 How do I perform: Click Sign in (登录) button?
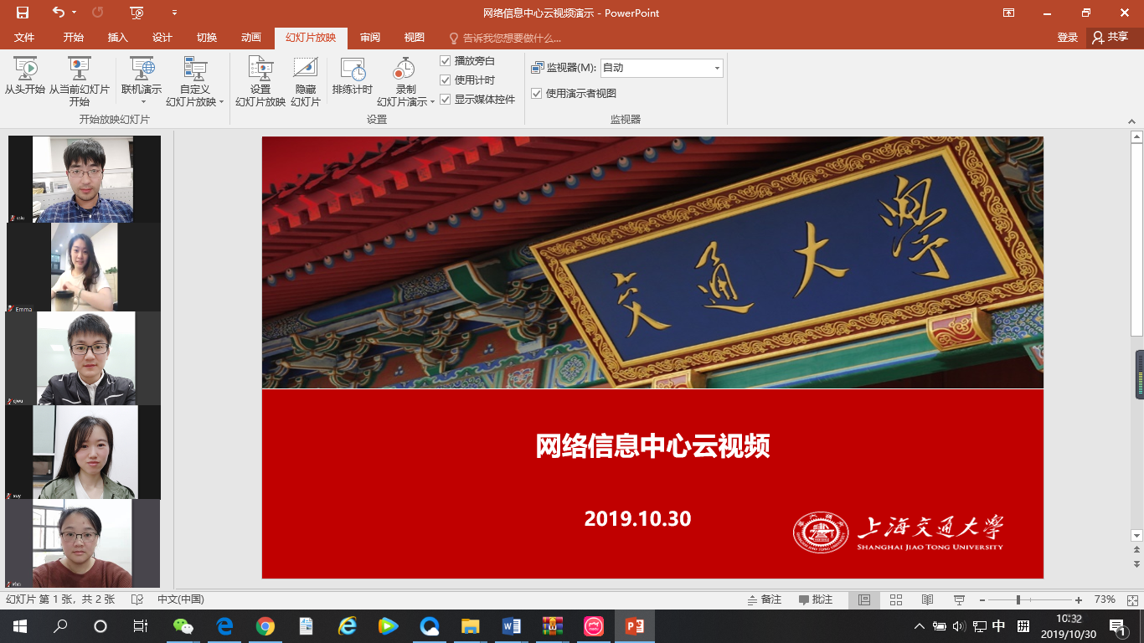click(x=1067, y=38)
